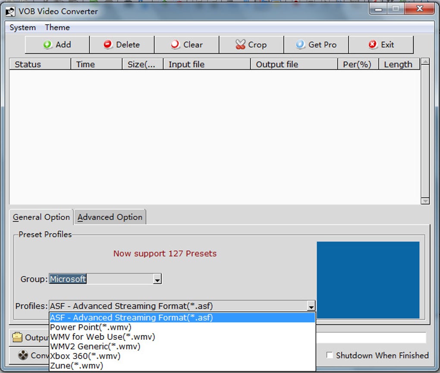Click the green Add icon in toolbar
The image size is (440, 373).
[47, 44]
